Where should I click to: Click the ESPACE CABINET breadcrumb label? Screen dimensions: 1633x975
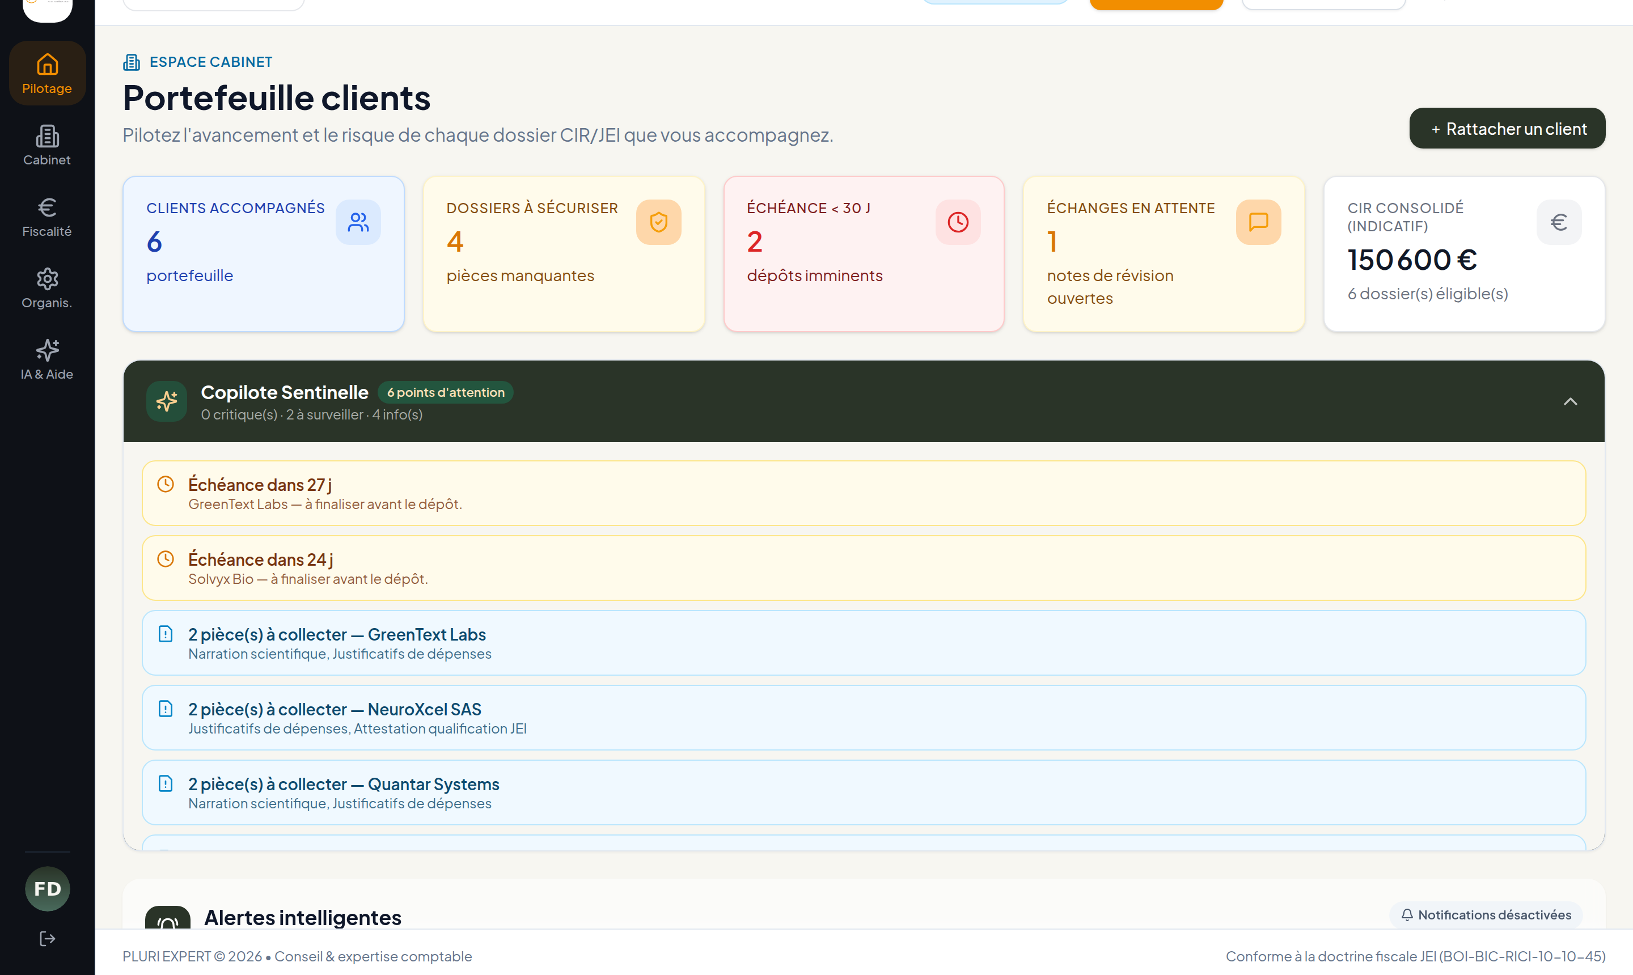[211, 62]
